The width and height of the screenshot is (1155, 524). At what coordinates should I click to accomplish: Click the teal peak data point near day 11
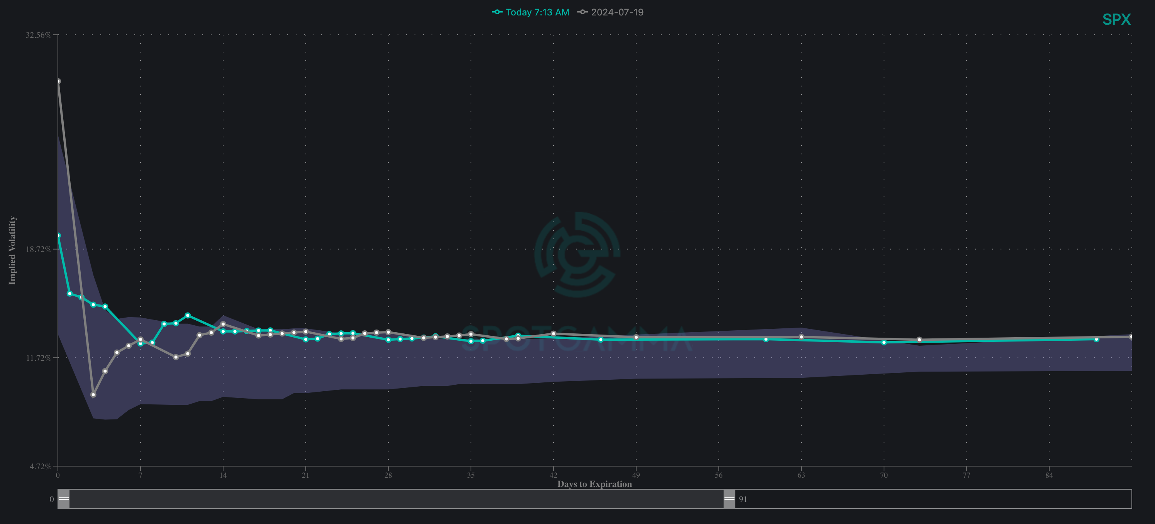188,316
